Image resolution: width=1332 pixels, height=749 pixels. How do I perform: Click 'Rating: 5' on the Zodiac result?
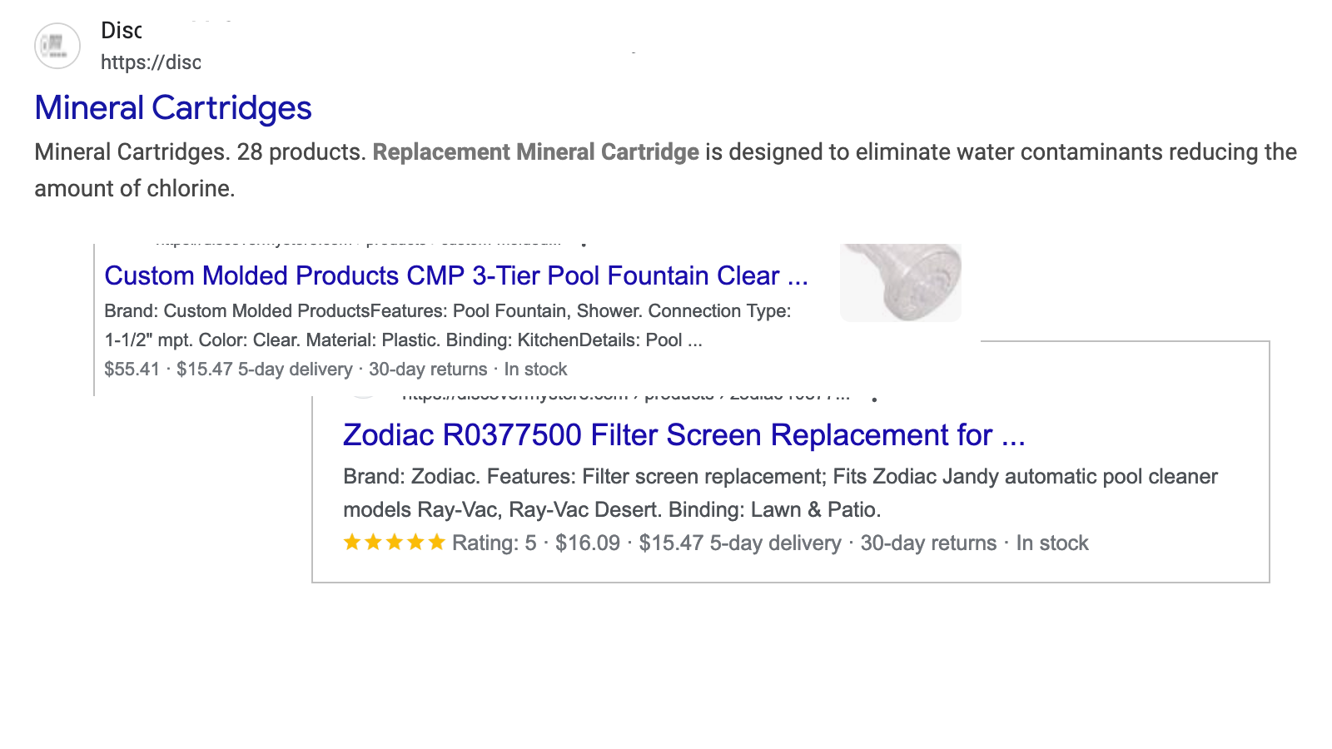click(494, 543)
